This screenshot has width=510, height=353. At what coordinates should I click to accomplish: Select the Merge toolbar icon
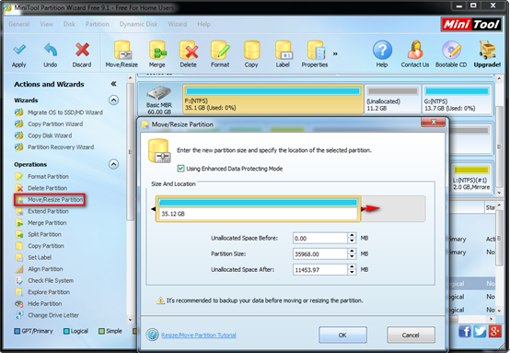(157, 50)
